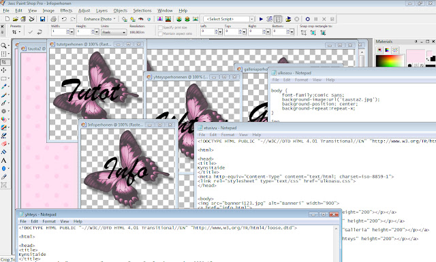436x262 pixels.
Task: Apply the crop with the checkmark icon
Action: click(30, 32)
